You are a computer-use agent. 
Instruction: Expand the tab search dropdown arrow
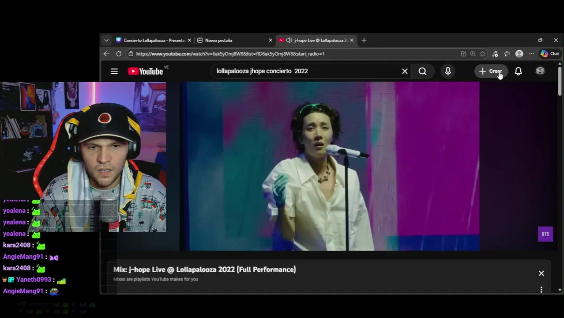click(106, 40)
